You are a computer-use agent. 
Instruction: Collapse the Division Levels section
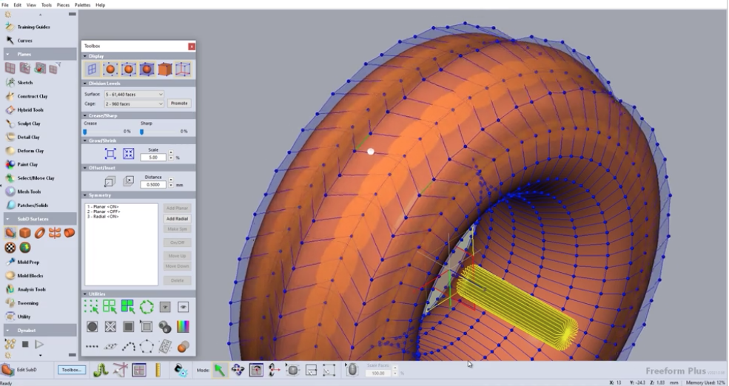(x=85, y=84)
